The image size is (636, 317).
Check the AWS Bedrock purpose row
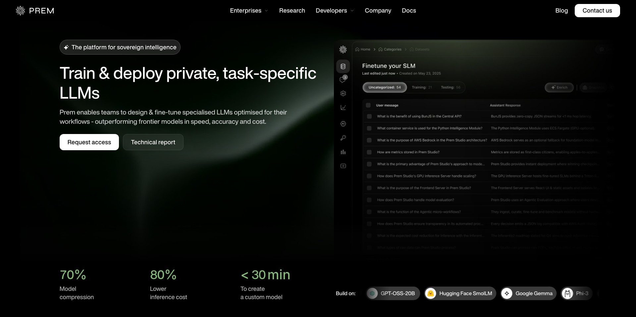[369, 140]
